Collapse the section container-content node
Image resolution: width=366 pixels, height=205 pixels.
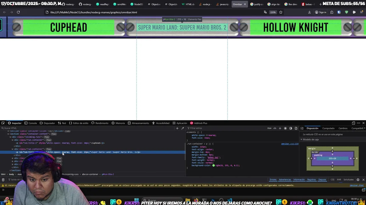8,134
